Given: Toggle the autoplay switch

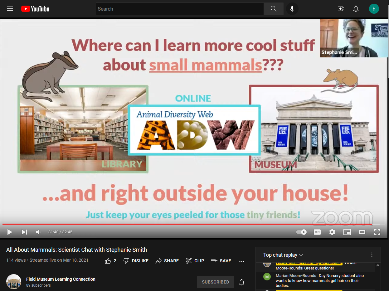Looking at the screenshot, I should 301,232.
